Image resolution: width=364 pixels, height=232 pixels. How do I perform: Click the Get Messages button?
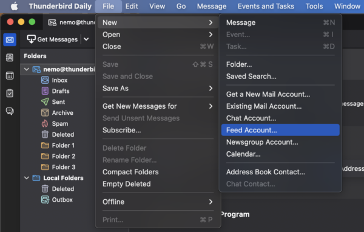pos(52,39)
